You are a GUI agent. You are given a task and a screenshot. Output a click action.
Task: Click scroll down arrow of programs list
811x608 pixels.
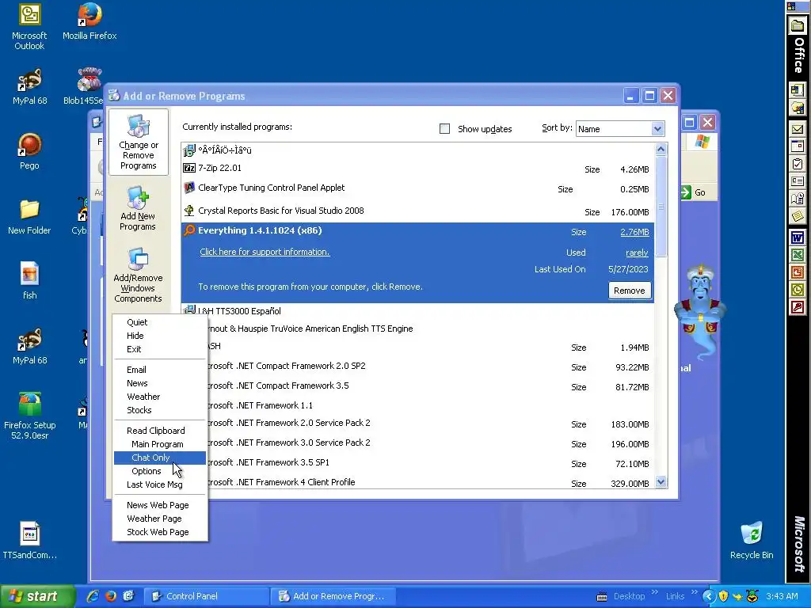point(661,482)
